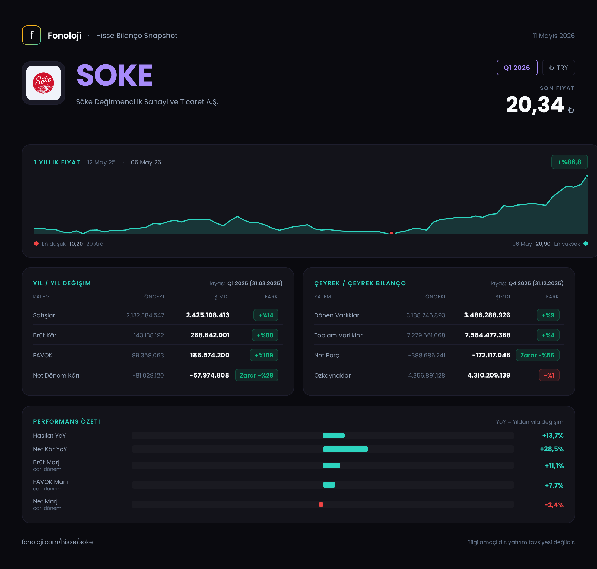The height and width of the screenshot is (569, 597).
Task: Click the highest price value 20,90
Action: point(543,244)
